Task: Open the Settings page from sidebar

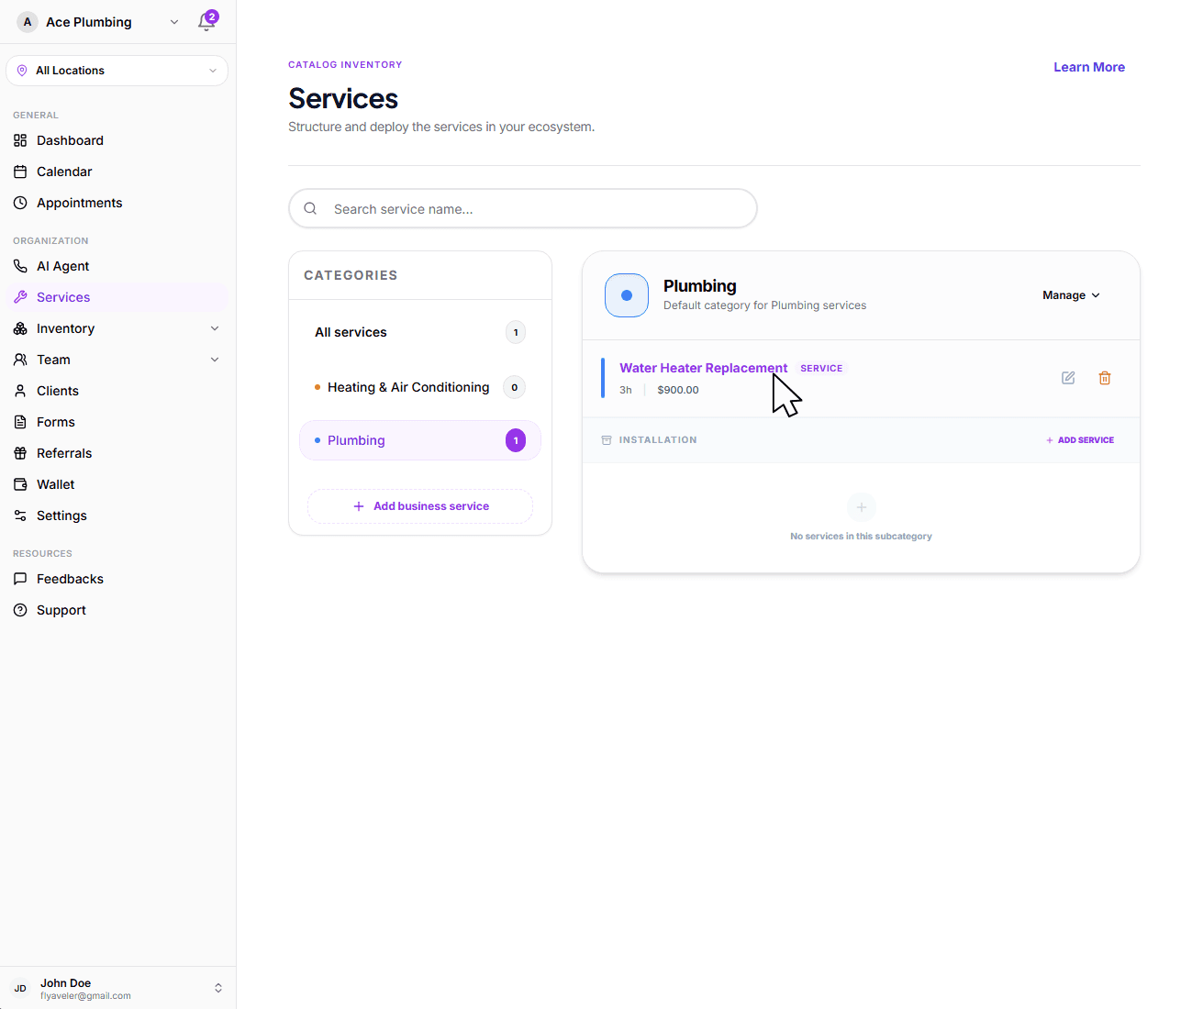Action: [61, 515]
